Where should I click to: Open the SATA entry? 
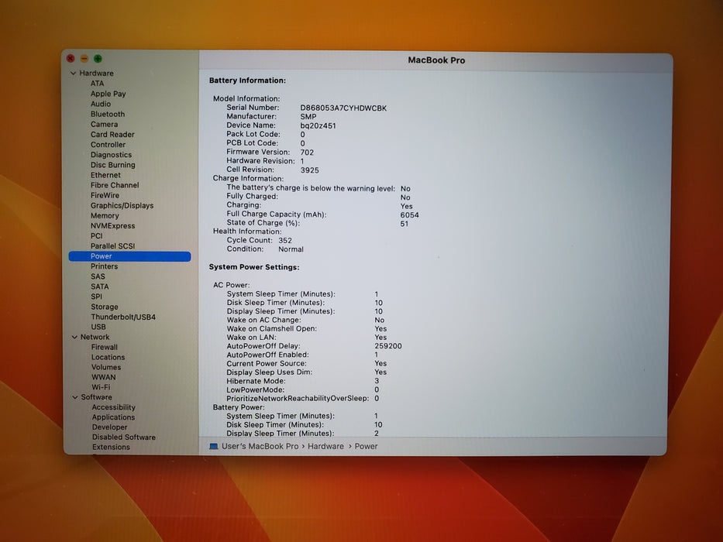pyautogui.click(x=100, y=286)
